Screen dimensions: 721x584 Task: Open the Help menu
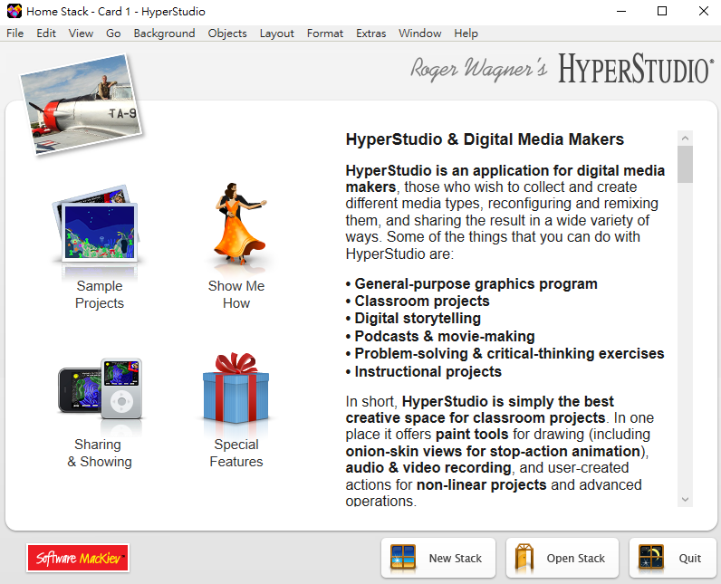pyautogui.click(x=466, y=34)
